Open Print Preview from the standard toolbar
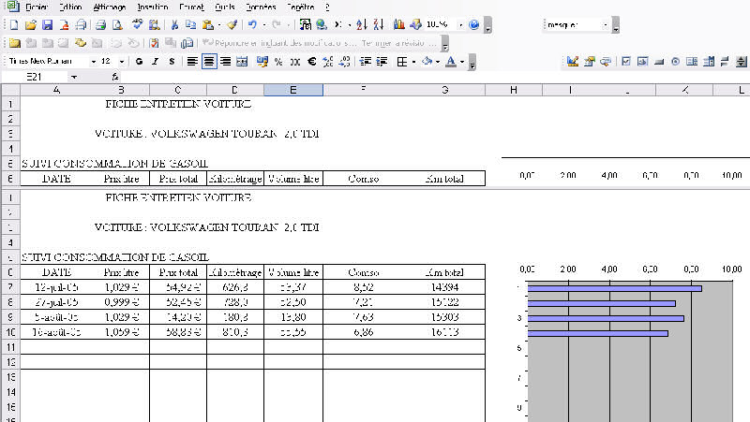 [117, 24]
